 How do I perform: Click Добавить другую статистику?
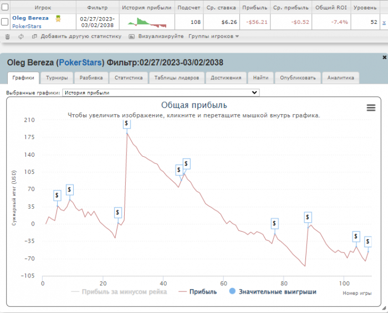pyautogui.click(x=81, y=37)
